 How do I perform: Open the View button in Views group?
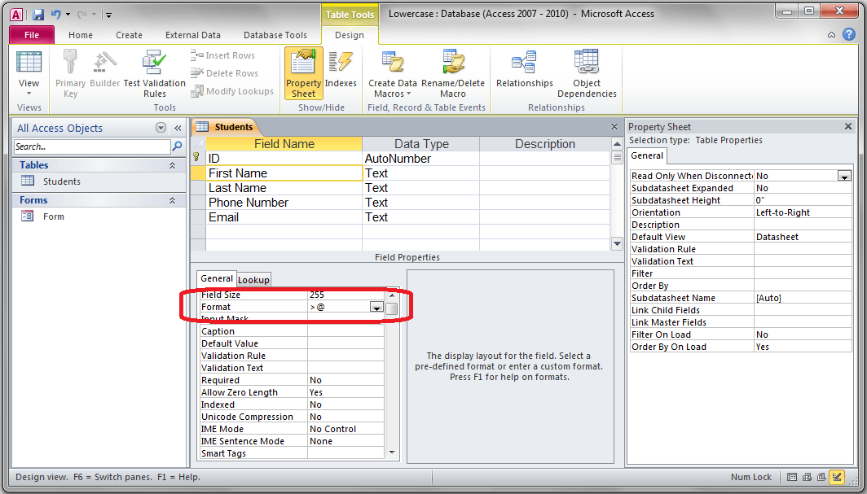tap(29, 74)
